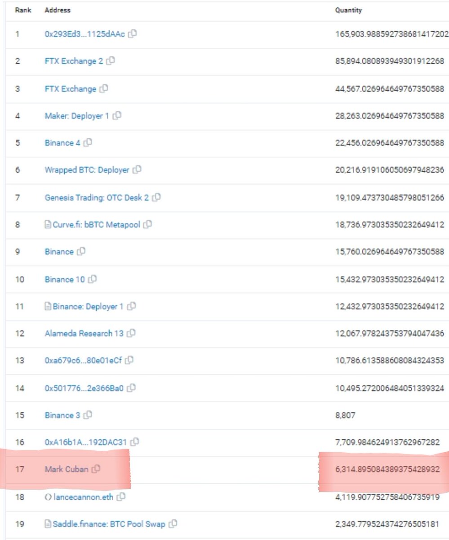
Task: Copy the Binance 4 address
Action: coord(89,143)
